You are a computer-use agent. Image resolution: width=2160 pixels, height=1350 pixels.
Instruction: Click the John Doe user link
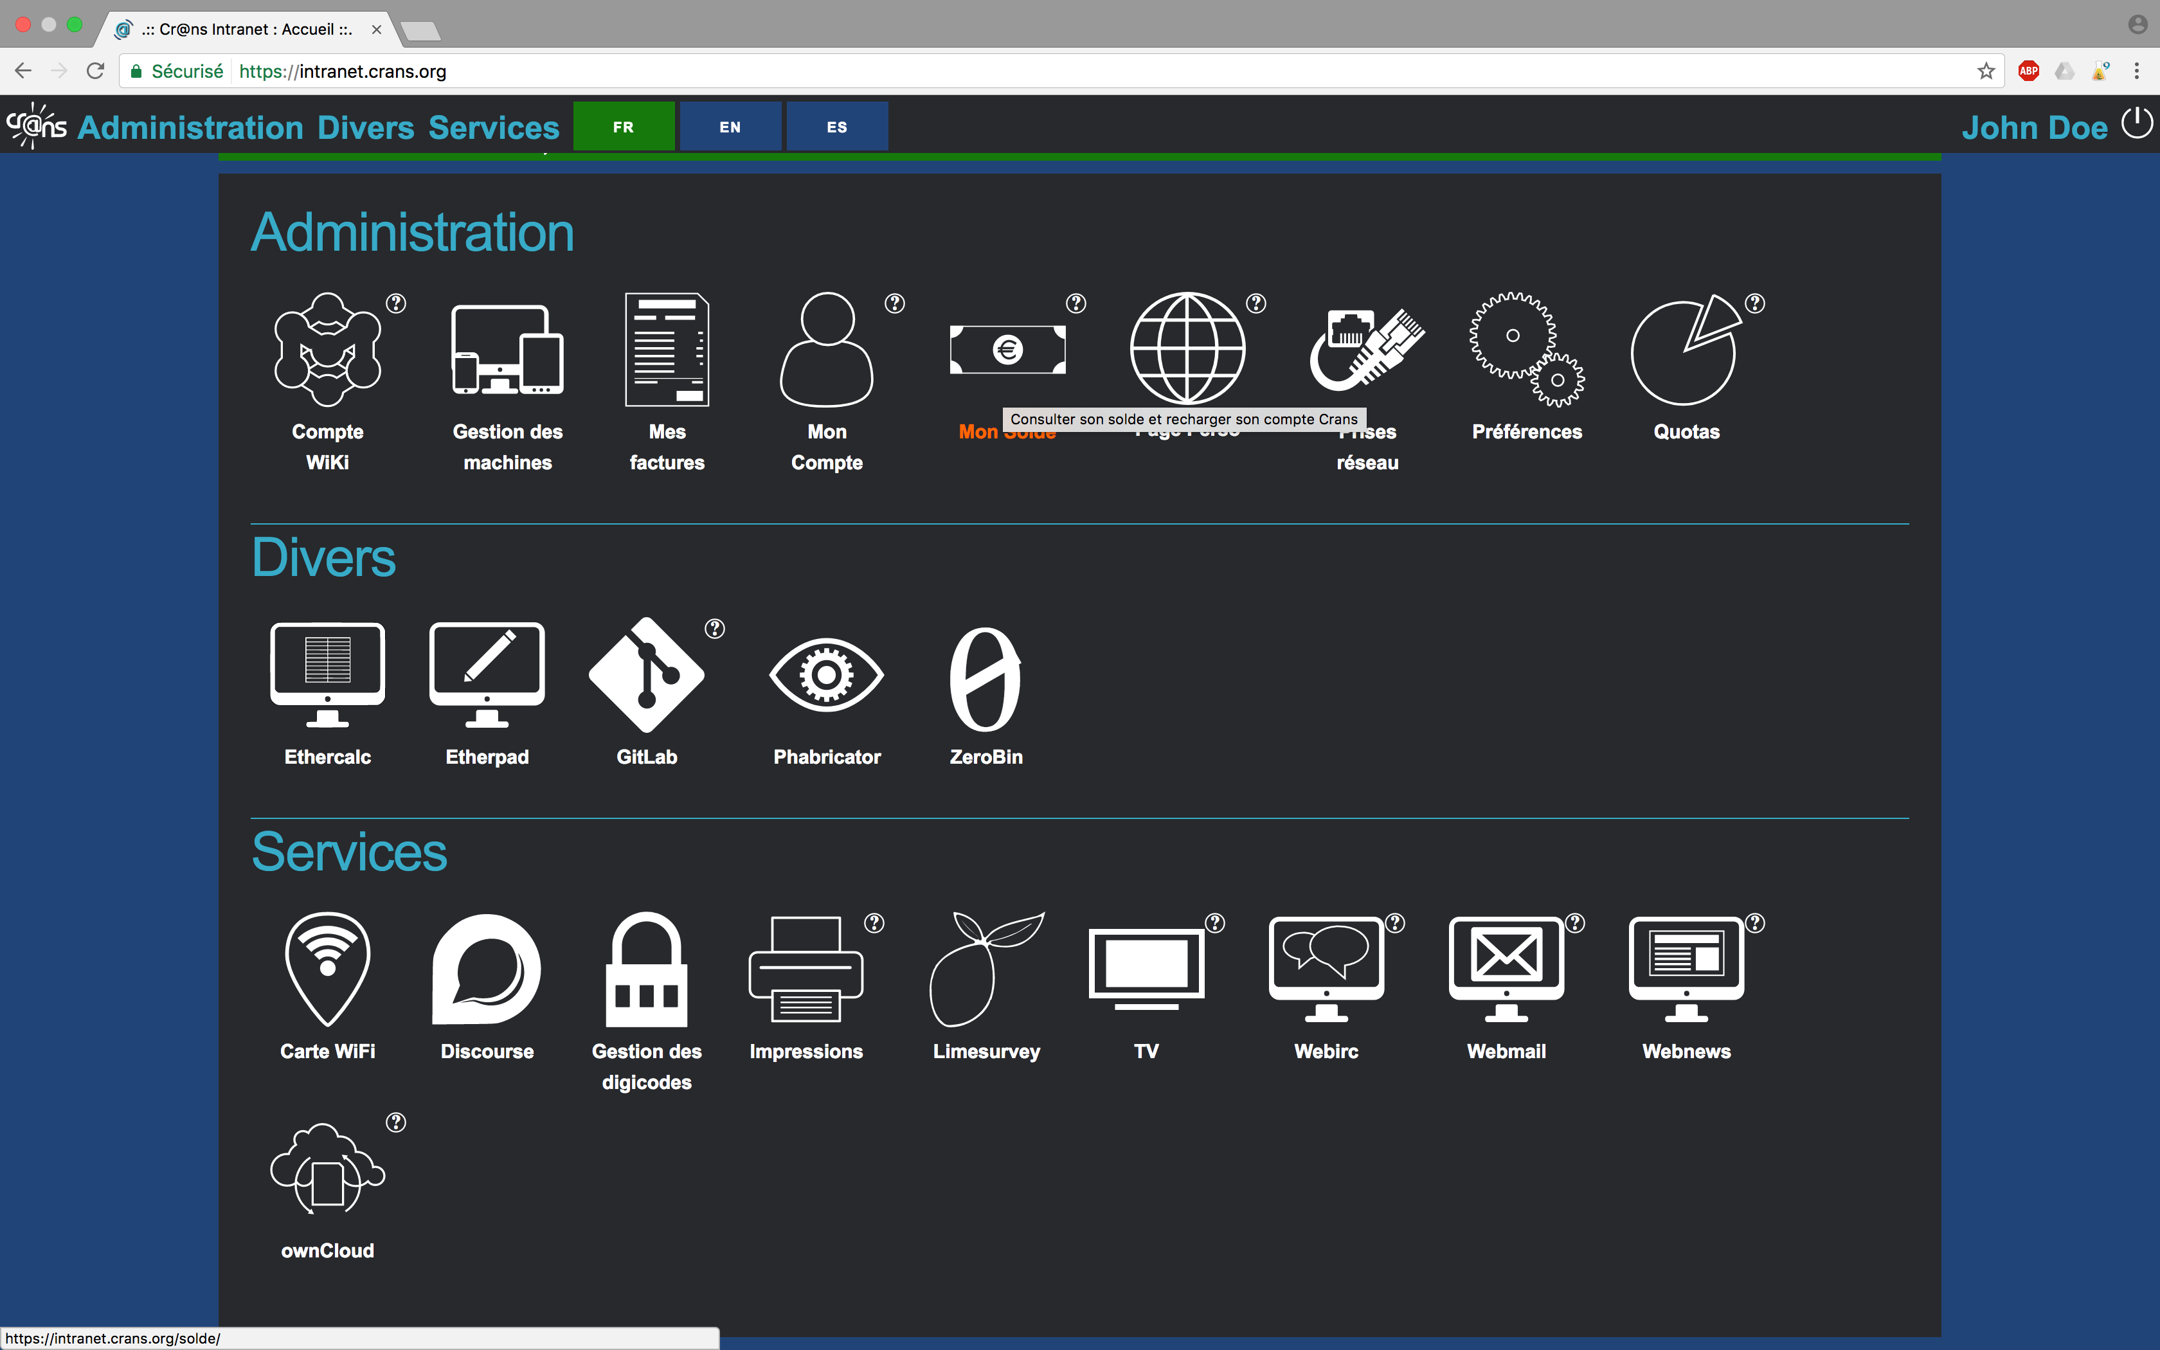2033,128
